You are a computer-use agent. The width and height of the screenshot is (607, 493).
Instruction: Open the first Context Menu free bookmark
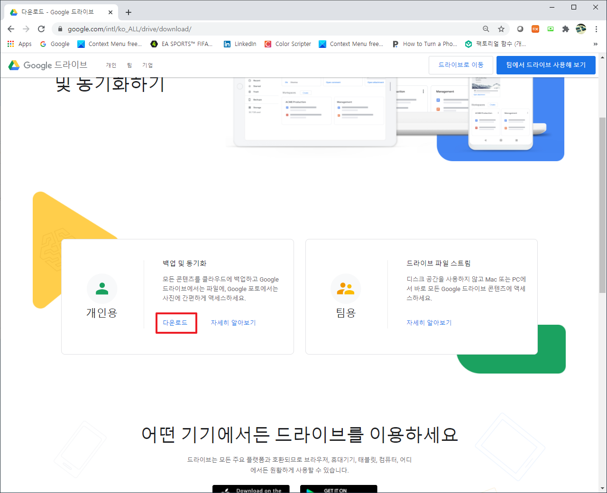pos(110,44)
